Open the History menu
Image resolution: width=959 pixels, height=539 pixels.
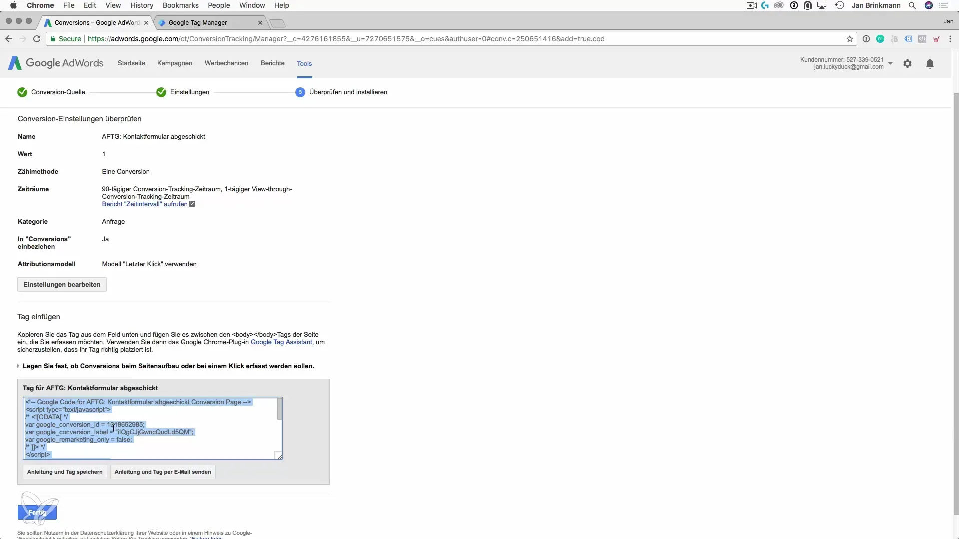pos(142,5)
